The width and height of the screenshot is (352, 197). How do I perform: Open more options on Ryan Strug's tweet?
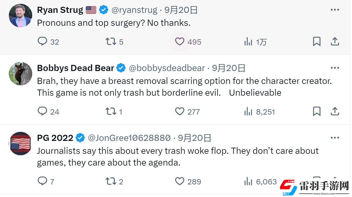(x=335, y=10)
